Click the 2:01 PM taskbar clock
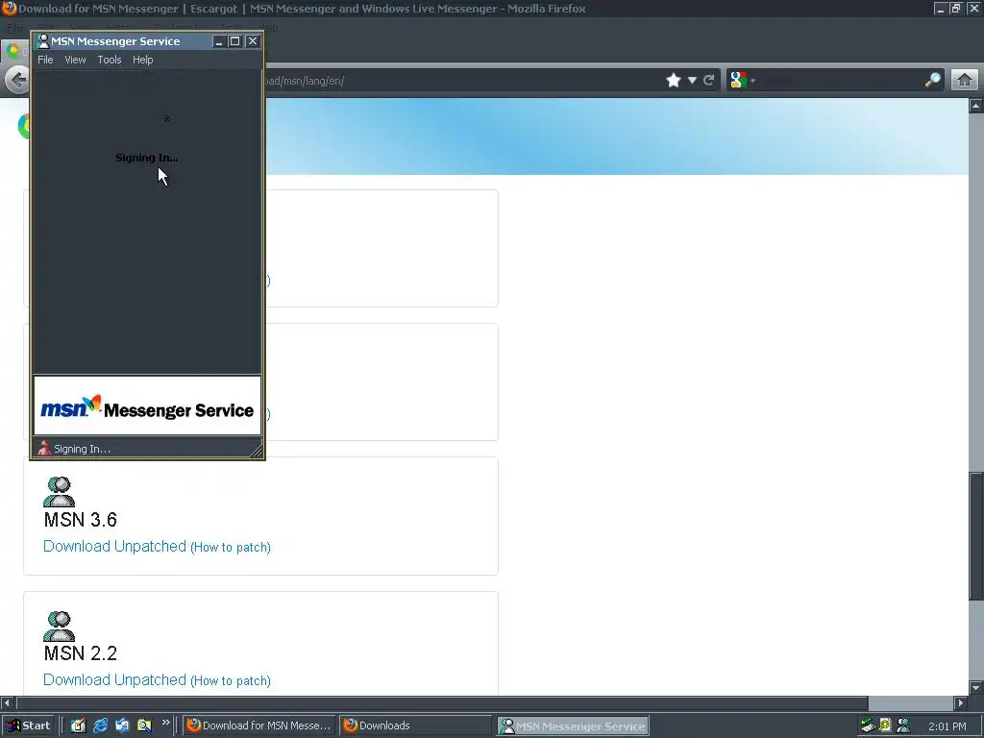Screen dimensions: 984x738 [x=947, y=726]
